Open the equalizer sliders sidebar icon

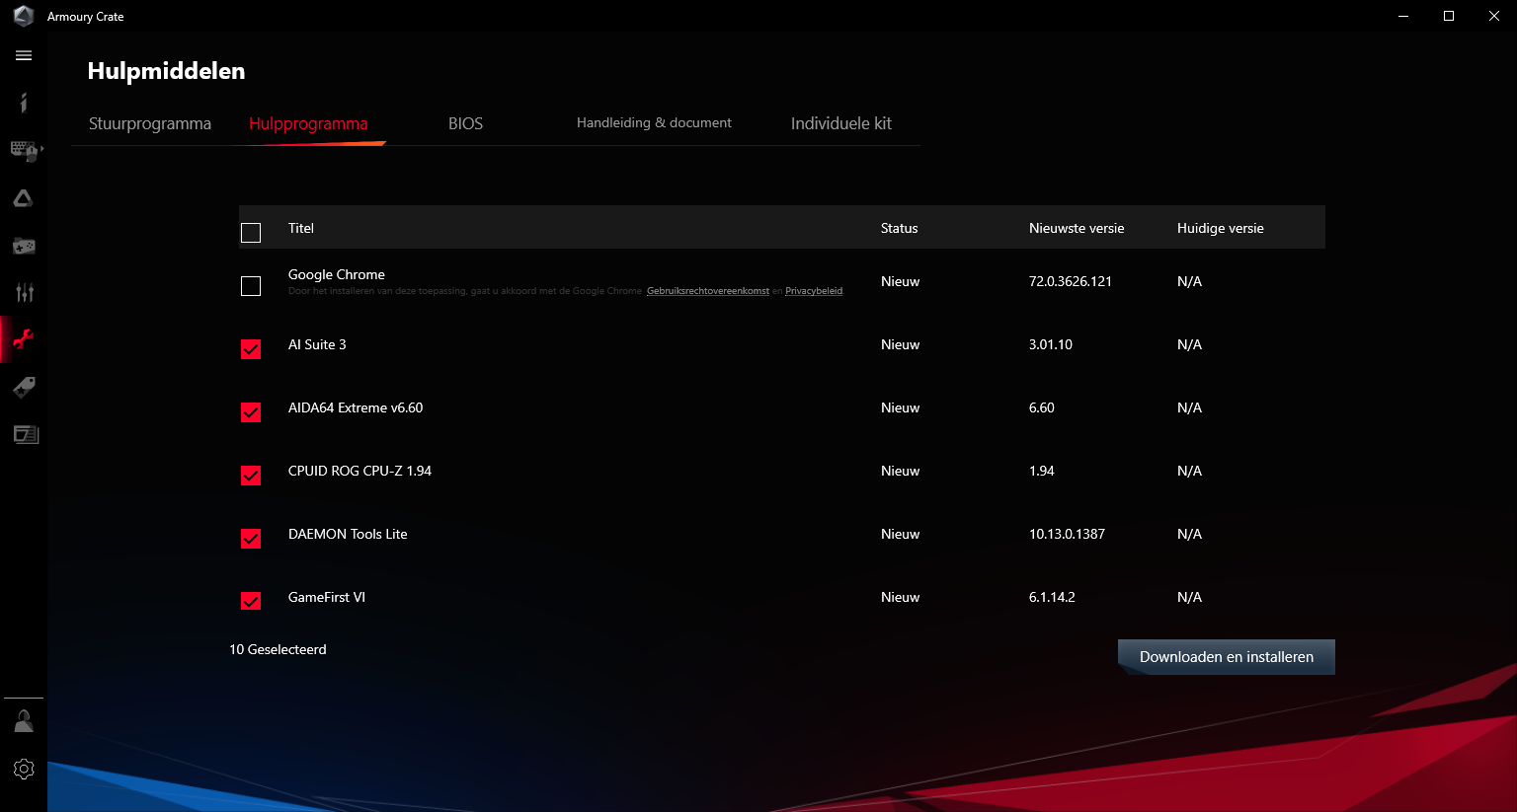(24, 292)
